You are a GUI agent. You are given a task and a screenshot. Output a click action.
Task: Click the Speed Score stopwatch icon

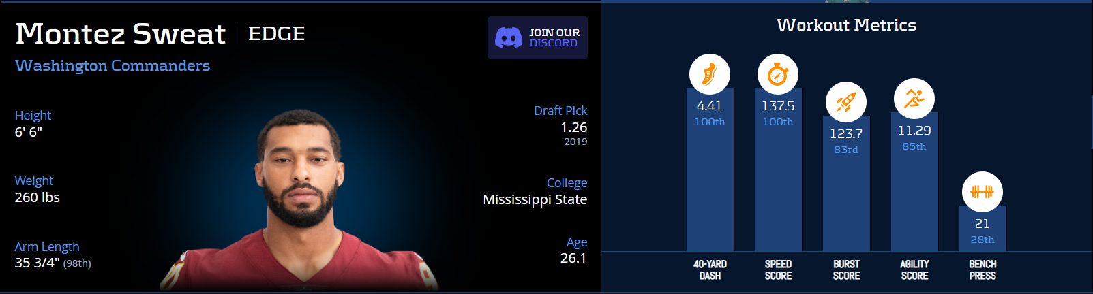[778, 74]
